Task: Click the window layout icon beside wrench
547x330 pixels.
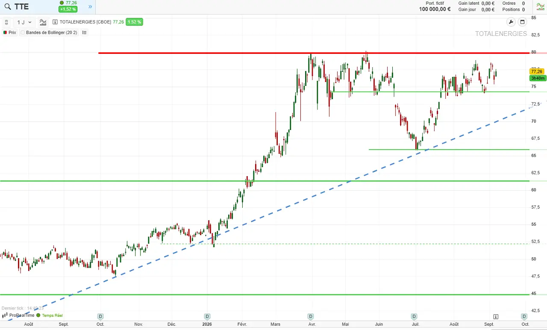Action: pos(522,22)
